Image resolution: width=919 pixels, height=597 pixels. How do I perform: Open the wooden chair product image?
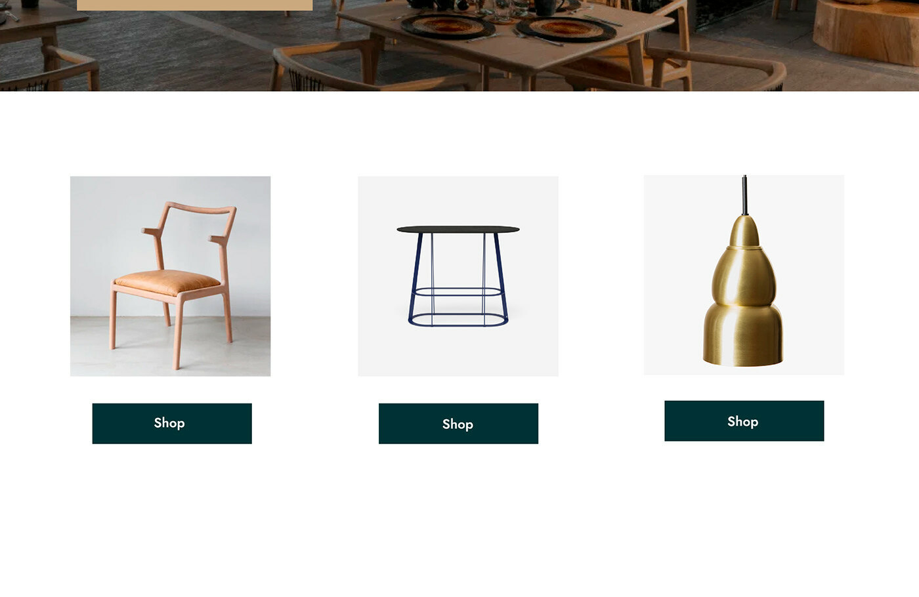pos(170,276)
